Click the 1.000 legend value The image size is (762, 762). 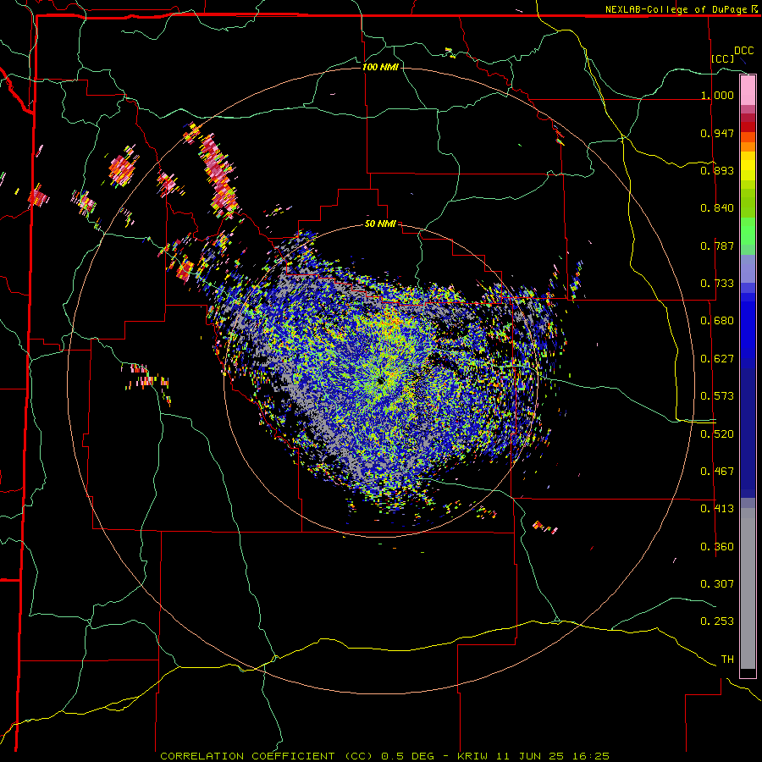(x=717, y=95)
